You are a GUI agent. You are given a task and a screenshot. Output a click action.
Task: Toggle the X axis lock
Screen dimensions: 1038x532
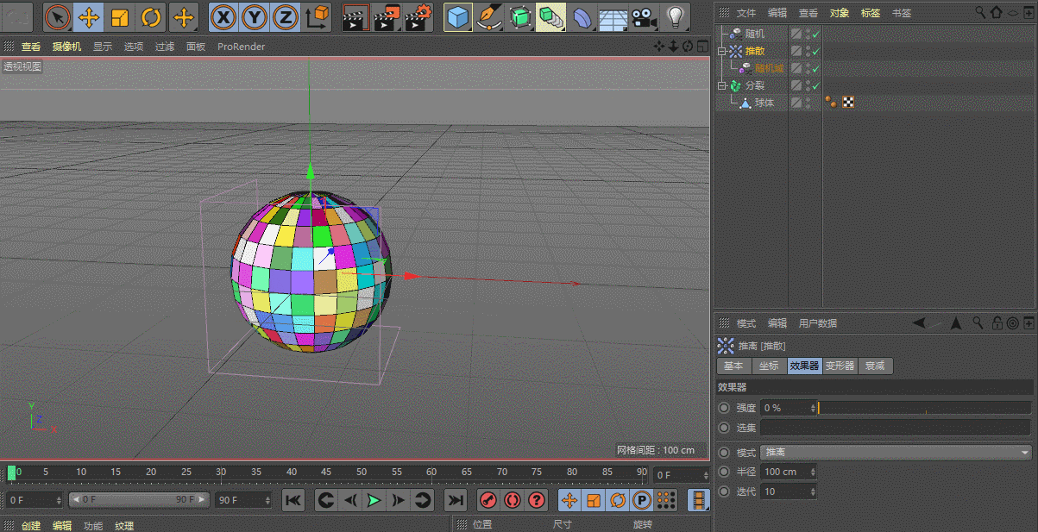[223, 16]
